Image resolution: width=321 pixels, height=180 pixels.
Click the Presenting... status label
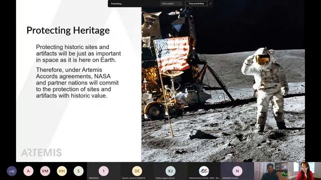(117, 3)
